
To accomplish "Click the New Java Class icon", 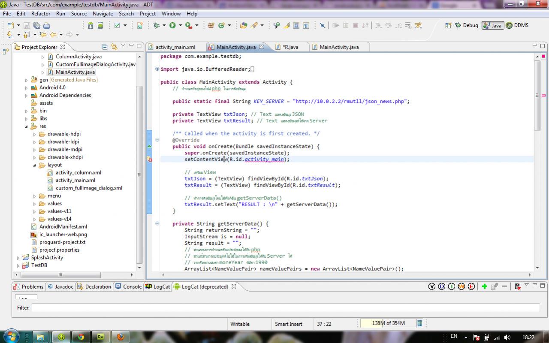I will click(x=221, y=25).
